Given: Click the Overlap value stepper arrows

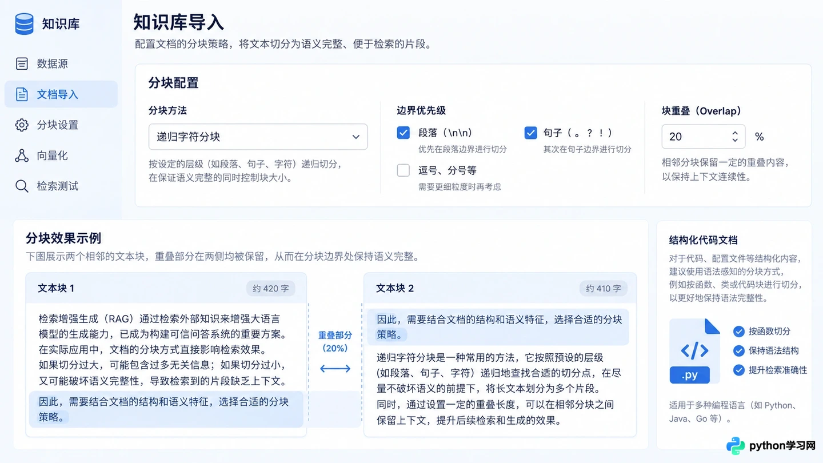Looking at the screenshot, I should (735, 137).
